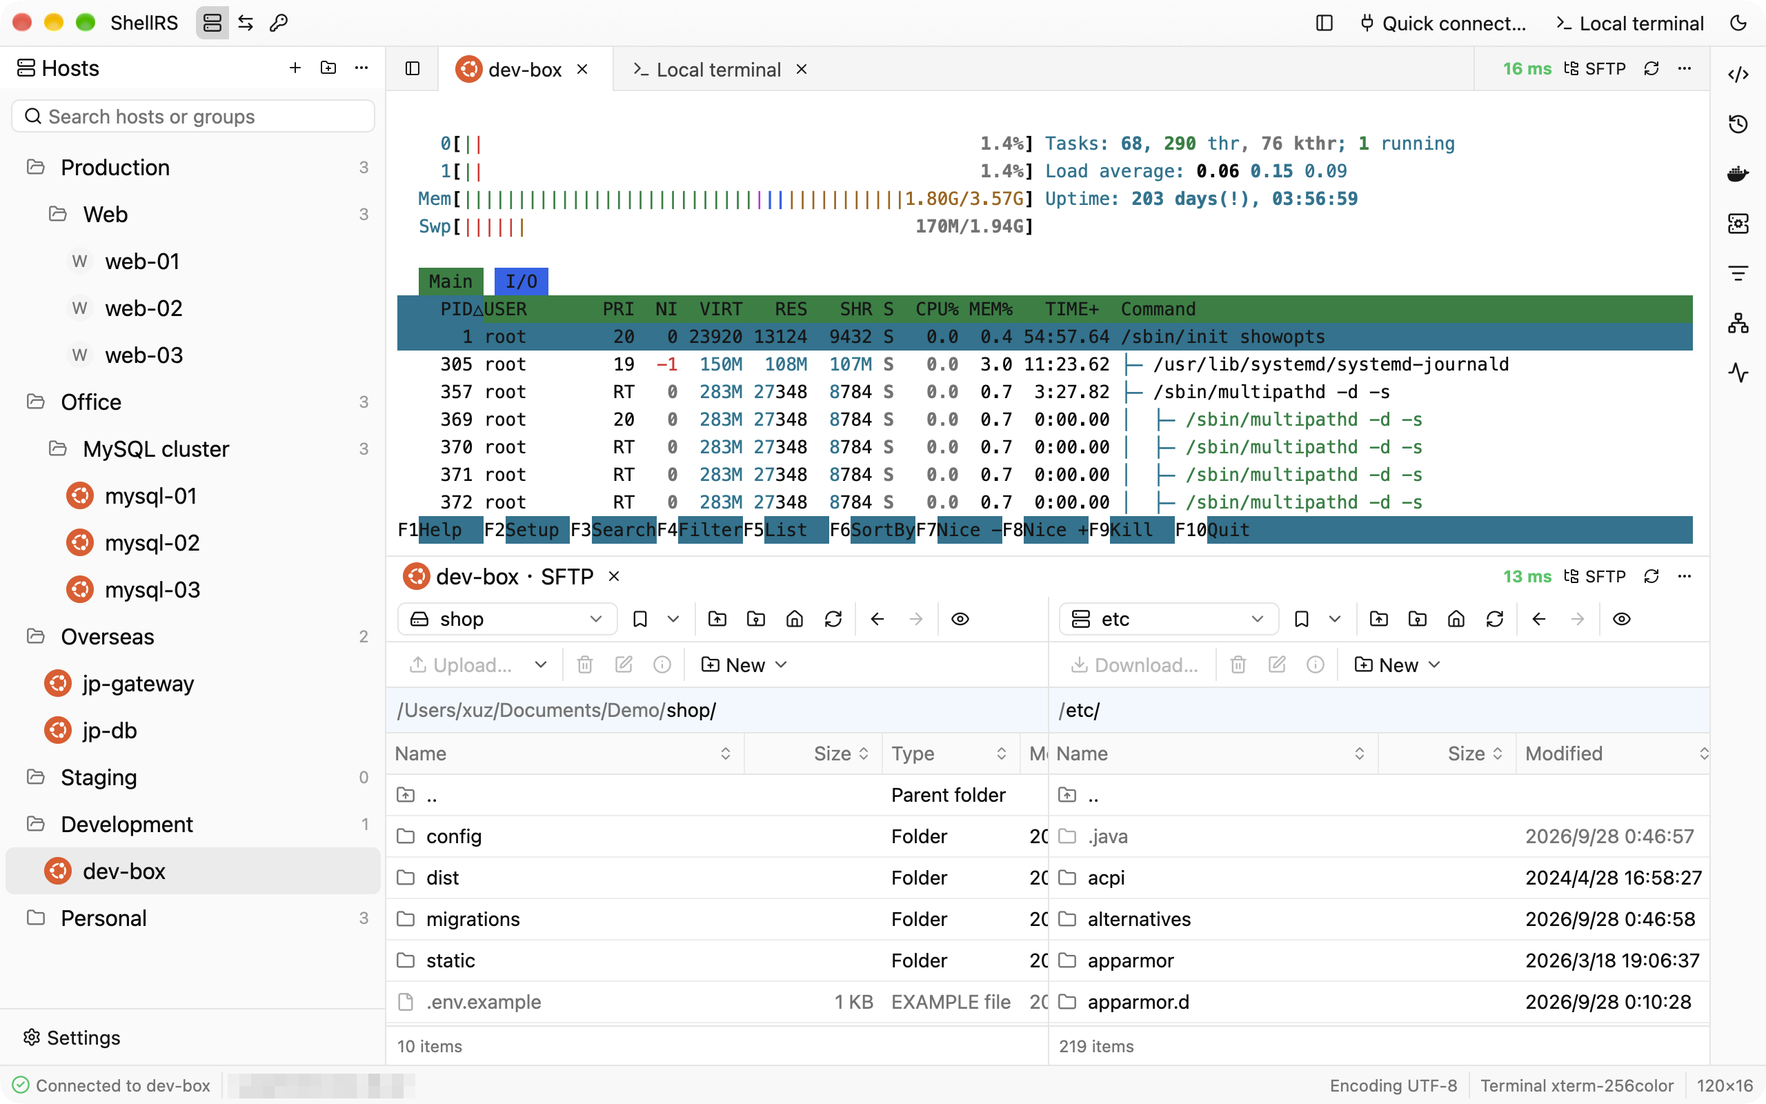The image size is (1766, 1104).
Task: Reconnect dev-box terminal session icon
Action: point(1651,68)
